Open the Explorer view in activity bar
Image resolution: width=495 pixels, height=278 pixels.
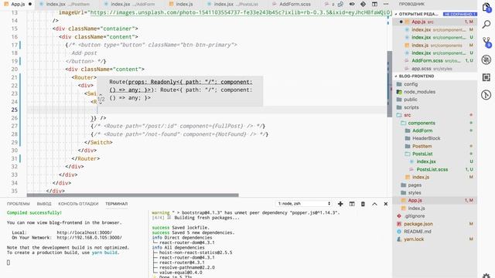[486, 8]
